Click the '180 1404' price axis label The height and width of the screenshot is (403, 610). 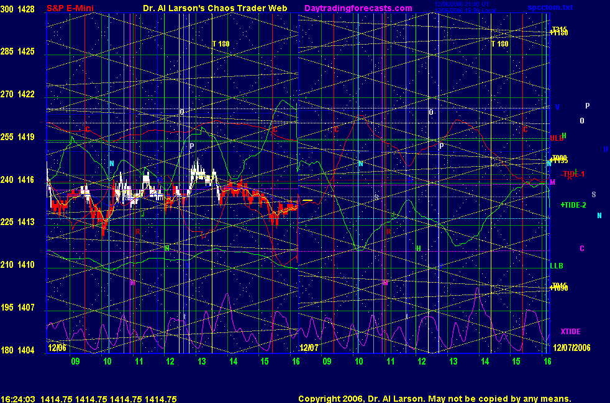17,350
